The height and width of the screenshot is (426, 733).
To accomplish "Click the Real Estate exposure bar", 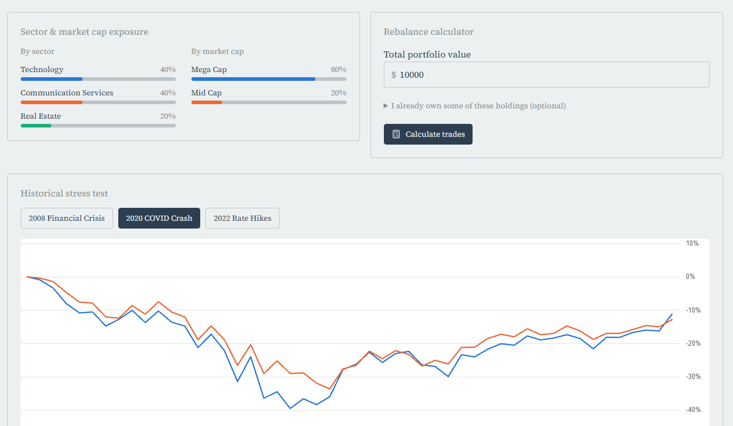I will pyautogui.click(x=98, y=125).
